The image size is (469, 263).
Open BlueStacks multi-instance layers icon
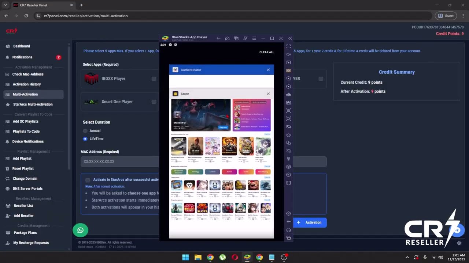pos(288,167)
